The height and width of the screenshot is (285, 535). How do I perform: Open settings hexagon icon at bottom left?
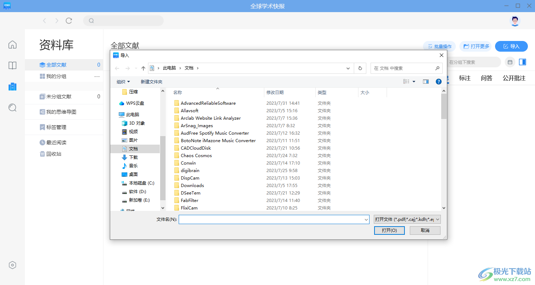coord(12,265)
